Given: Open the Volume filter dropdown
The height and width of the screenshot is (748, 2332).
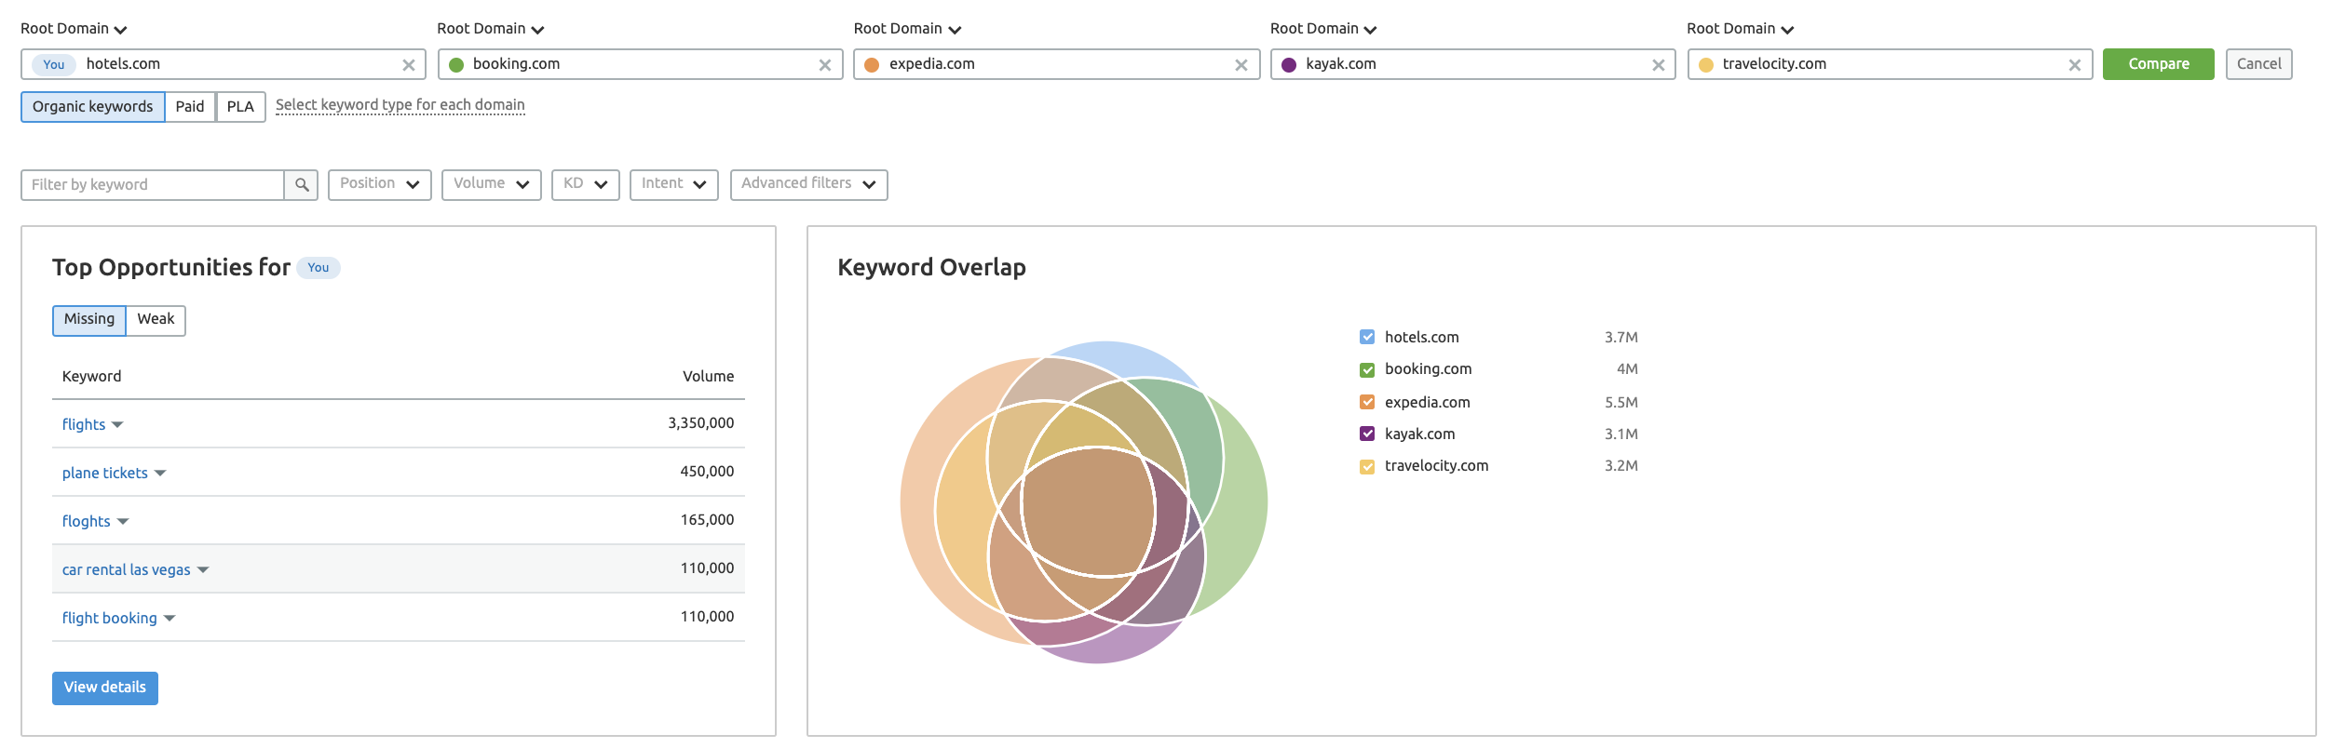Looking at the screenshot, I should click(492, 184).
